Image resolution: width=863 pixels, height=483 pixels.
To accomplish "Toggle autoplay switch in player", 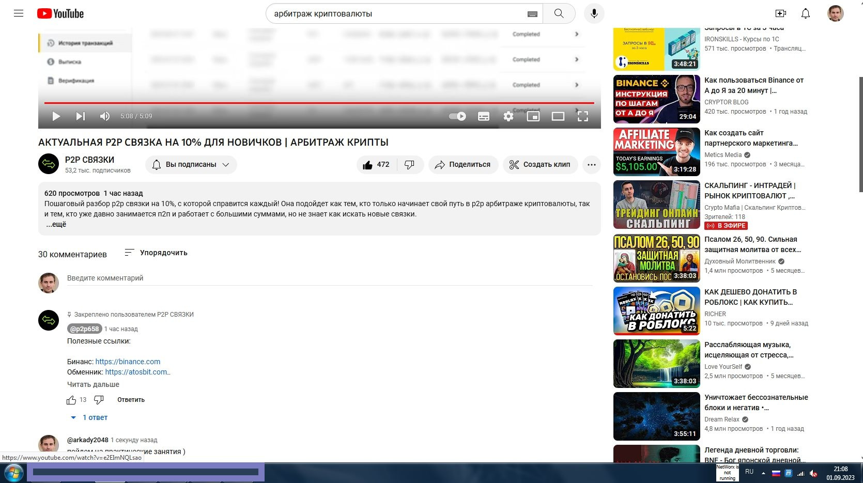I will coord(457,116).
